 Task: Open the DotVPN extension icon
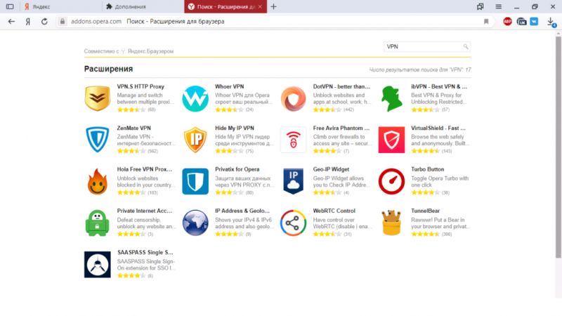[293, 98]
